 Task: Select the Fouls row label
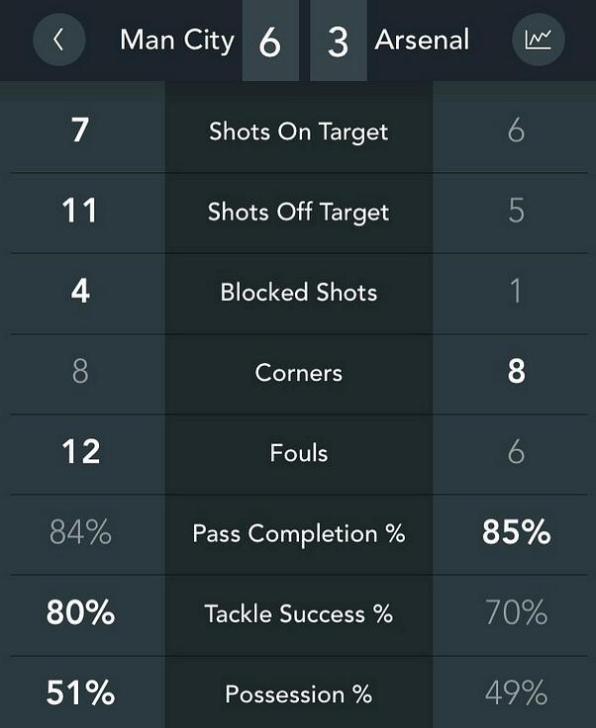pos(299,453)
